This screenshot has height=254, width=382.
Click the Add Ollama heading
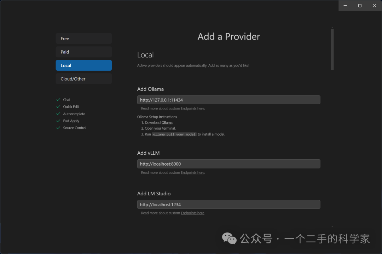[150, 89]
